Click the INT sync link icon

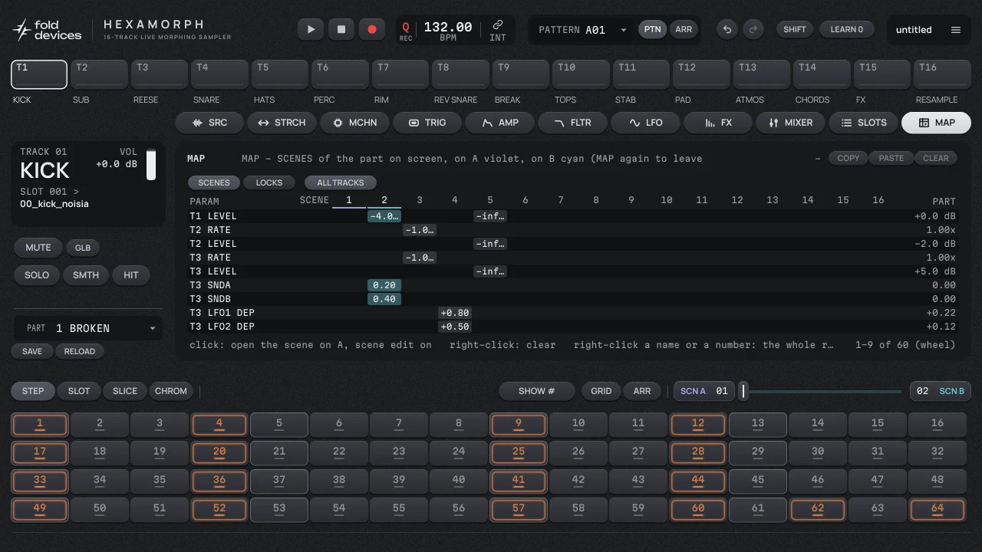click(x=498, y=31)
